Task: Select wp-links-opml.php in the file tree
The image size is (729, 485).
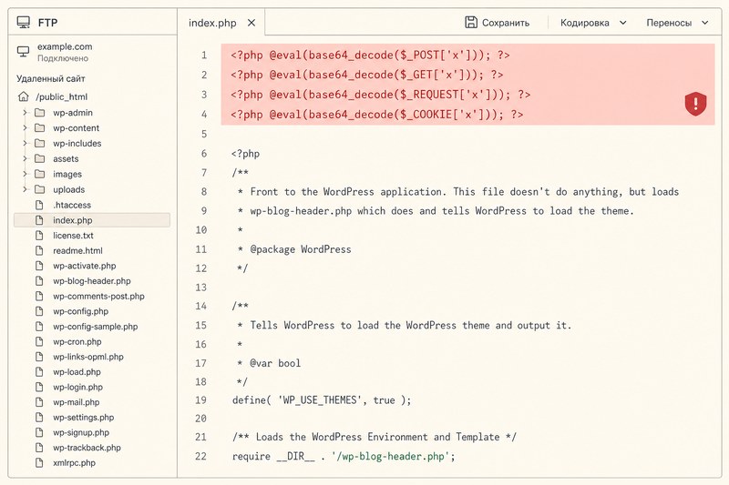Action: 88,357
